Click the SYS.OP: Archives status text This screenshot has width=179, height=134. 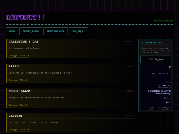(x=163, y=21)
